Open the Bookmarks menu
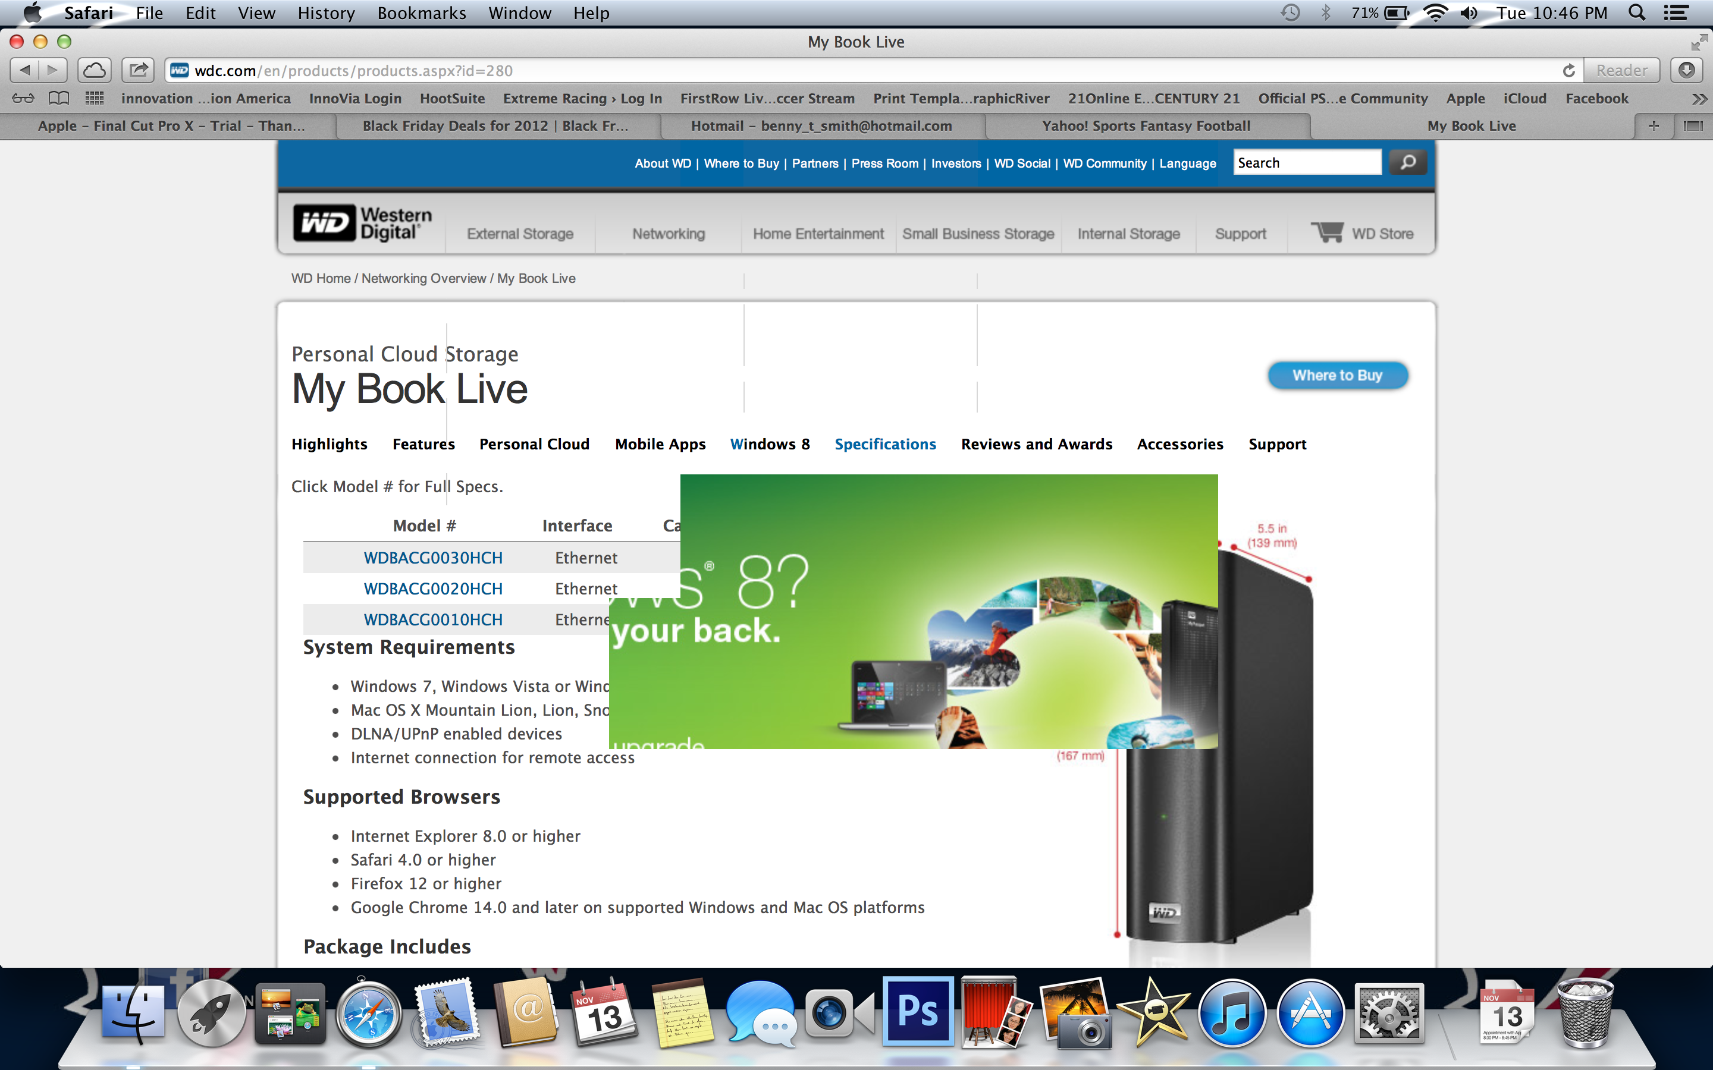The width and height of the screenshot is (1713, 1070). coord(422,12)
